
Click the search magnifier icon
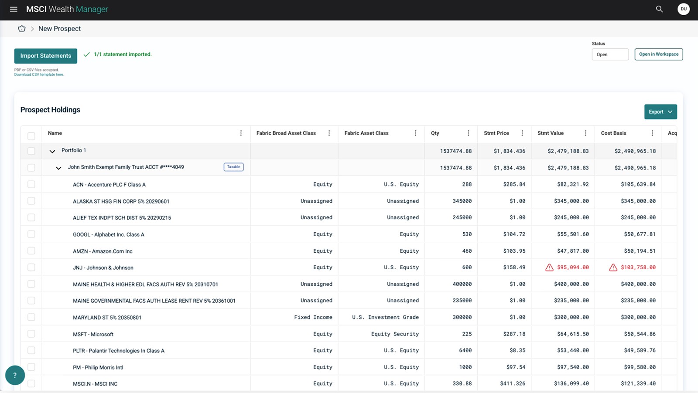(659, 9)
